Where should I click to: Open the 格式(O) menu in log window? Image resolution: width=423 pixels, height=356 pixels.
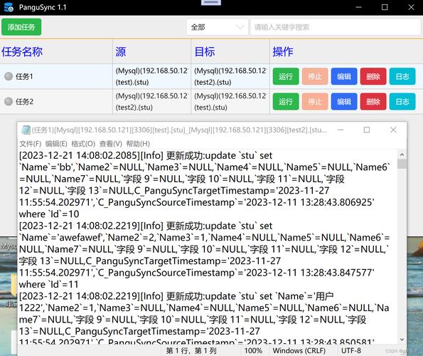pyautogui.click(x=83, y=144)
